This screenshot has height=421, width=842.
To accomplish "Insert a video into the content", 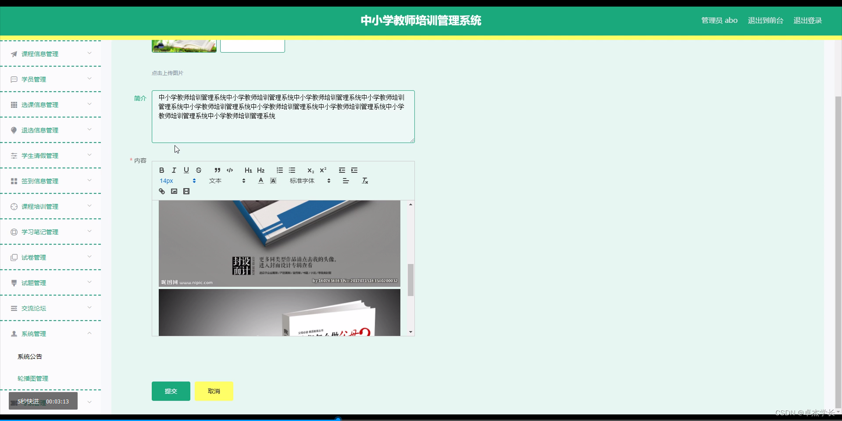I will click(186, 191).
